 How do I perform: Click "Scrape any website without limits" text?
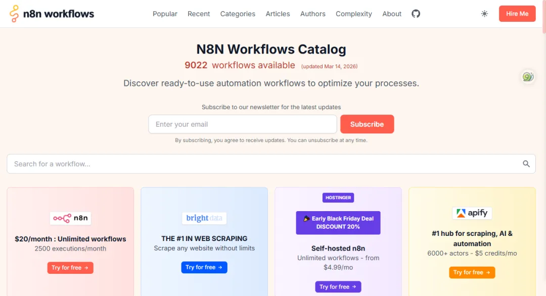(204, 249)
